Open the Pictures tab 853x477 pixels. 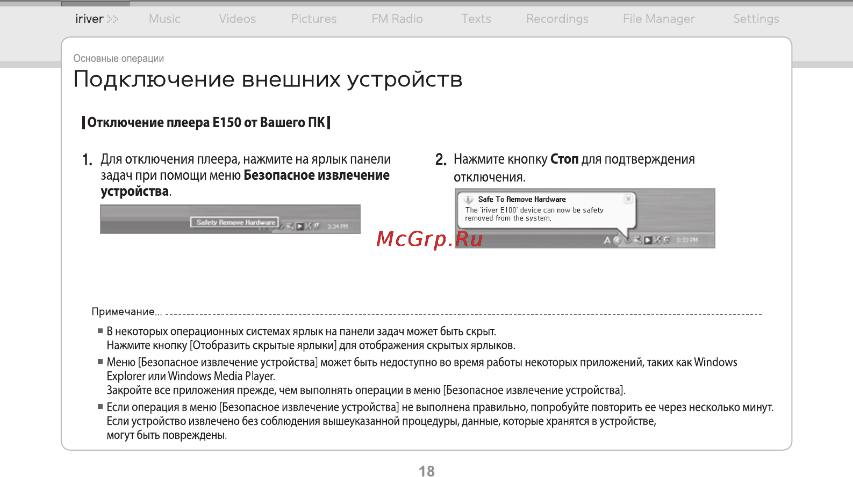(313, 19)
